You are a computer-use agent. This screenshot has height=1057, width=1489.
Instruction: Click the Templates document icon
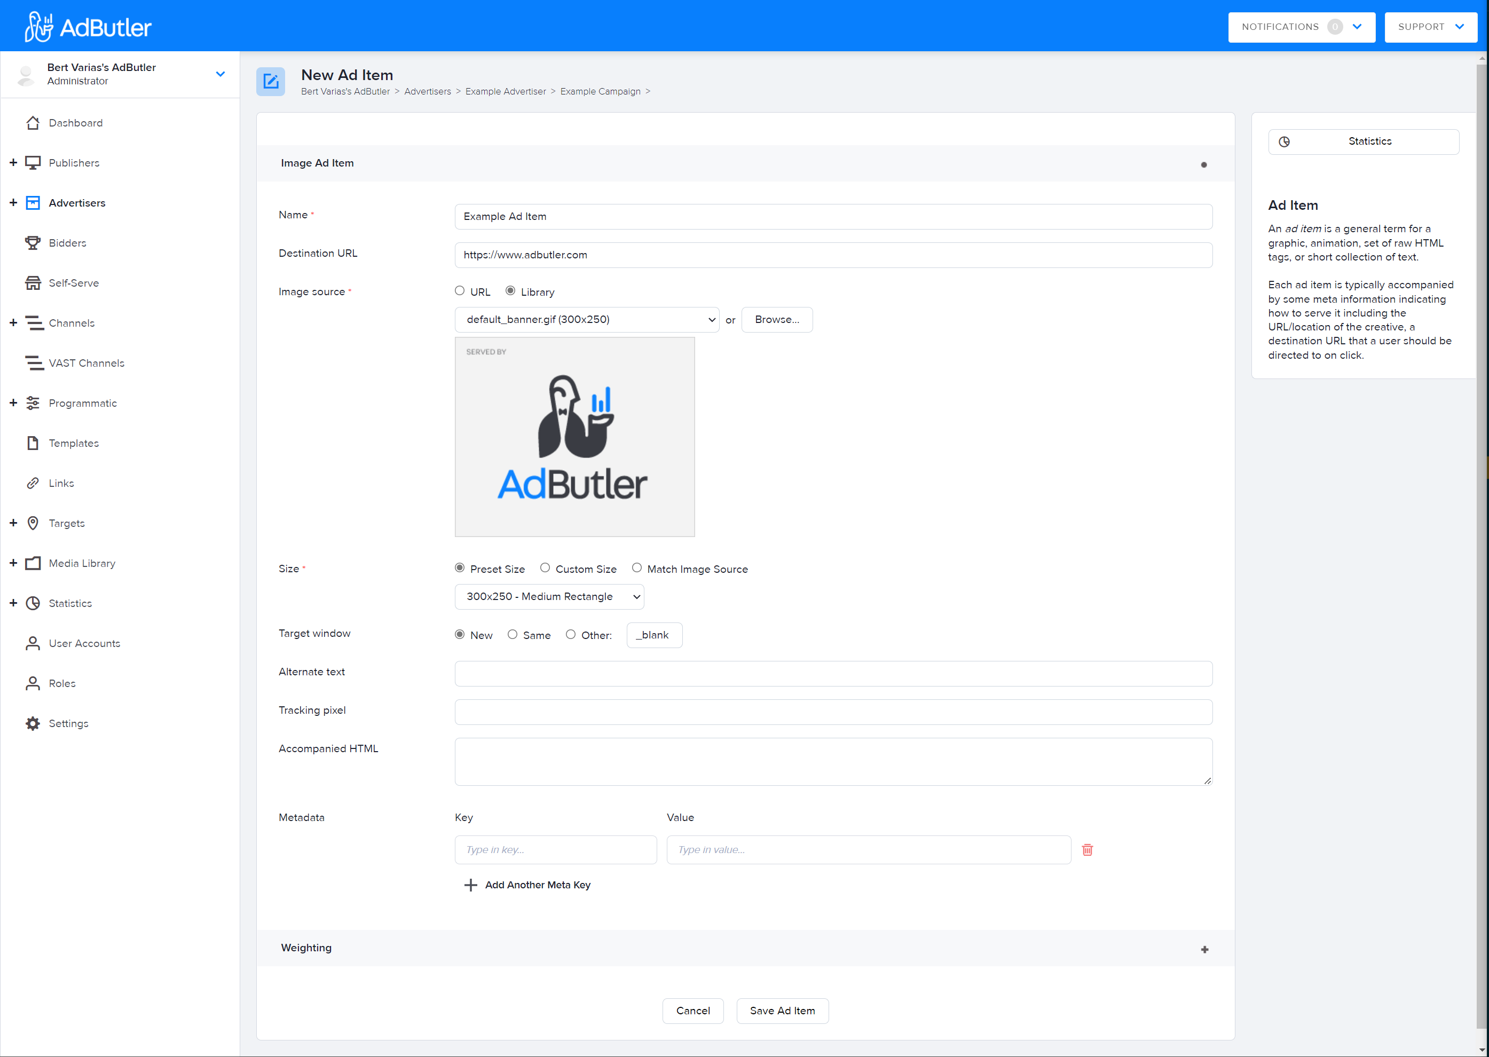[x=33, y=443]
